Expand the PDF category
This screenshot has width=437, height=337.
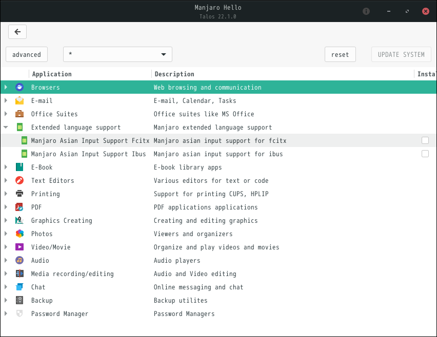(6, 207)
